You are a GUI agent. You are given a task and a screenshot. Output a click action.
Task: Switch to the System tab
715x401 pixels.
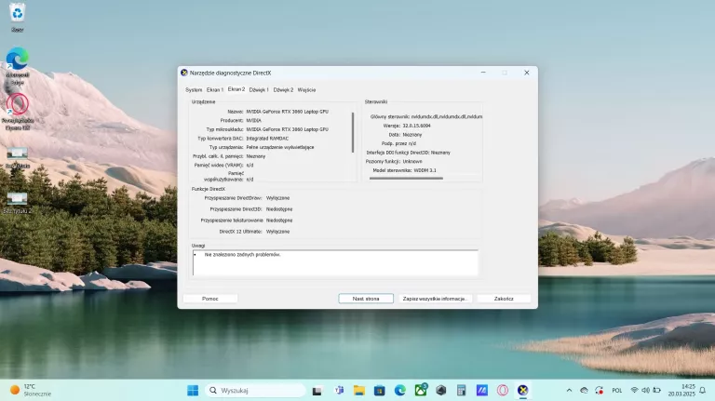tap(194, 90)
